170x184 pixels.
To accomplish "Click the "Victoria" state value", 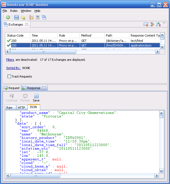I will pos(52,116).
